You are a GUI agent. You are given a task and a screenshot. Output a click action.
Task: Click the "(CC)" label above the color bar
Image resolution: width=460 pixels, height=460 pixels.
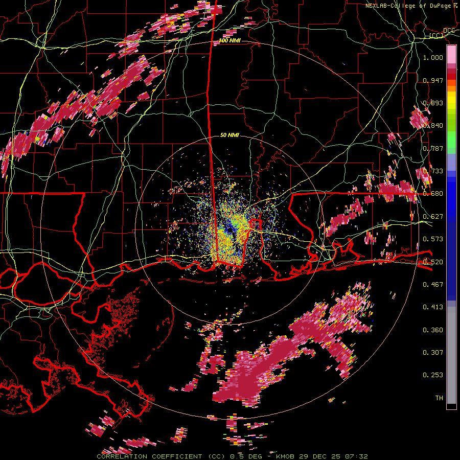(436, 36)
